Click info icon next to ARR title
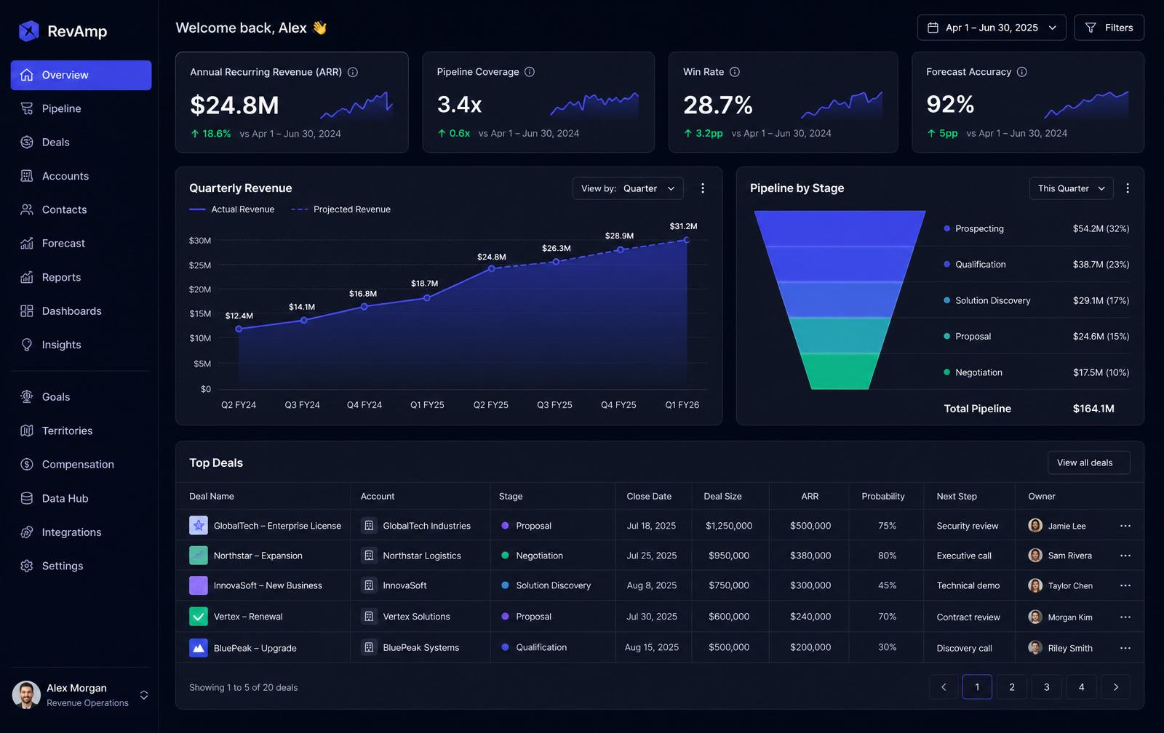1164x733 pixels. [353, 72]
